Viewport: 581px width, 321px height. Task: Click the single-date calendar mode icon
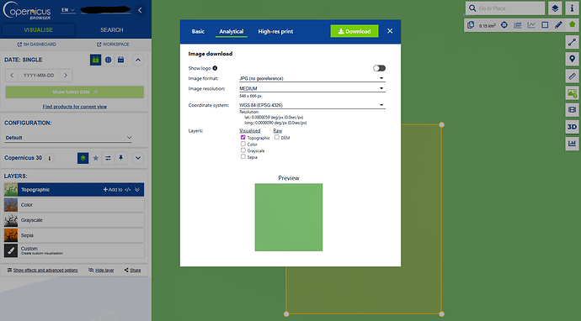(95, 60)
